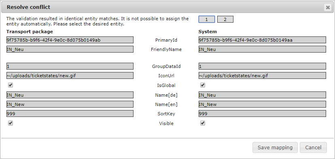Image resolution: width=335 pixels, height=159 pixels.
Task: Focus System FriendlyName field
Action: (x=262, y=49)
